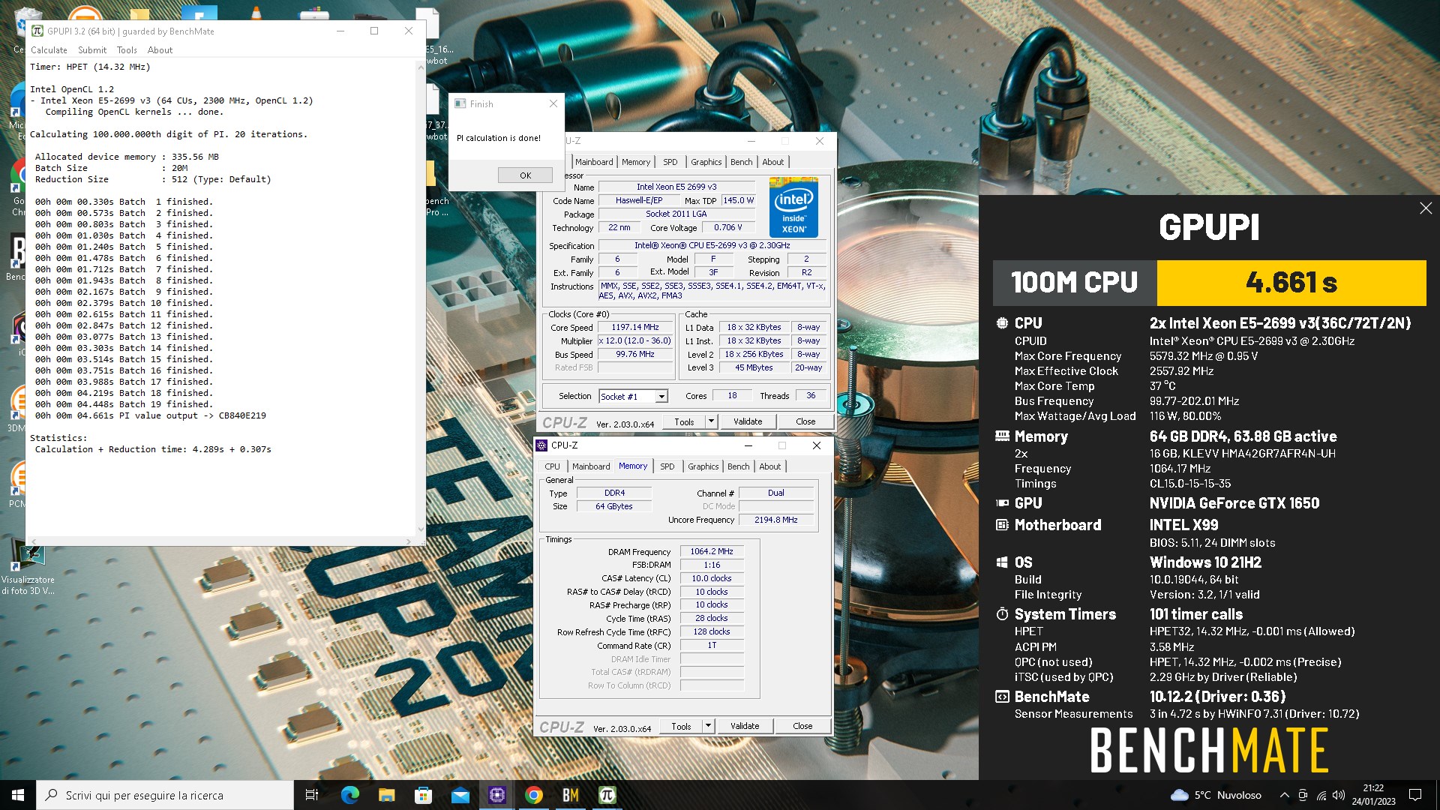1440x810 pixels.
Task: Click Tools button in lower CPU-Z
Action: click(x=681, y=727)
